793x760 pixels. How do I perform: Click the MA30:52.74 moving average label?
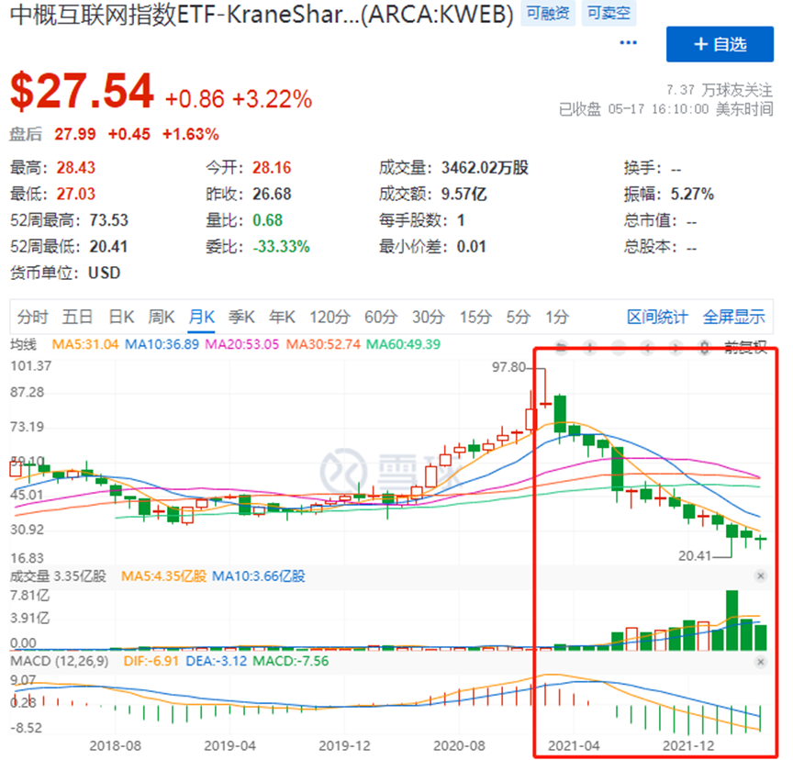323,344
